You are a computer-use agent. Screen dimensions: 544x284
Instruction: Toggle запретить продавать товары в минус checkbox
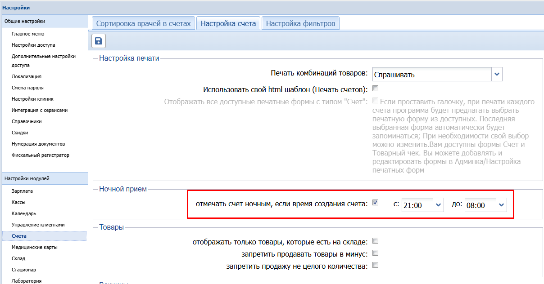coord(375,253)
